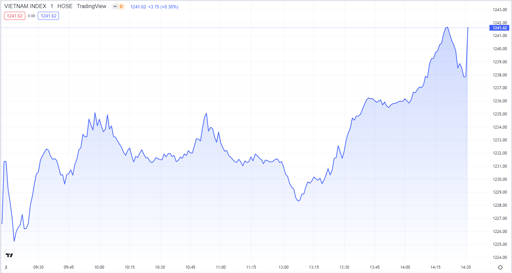
Task: Click the 0.00 spread value
Action: (32, 16)
